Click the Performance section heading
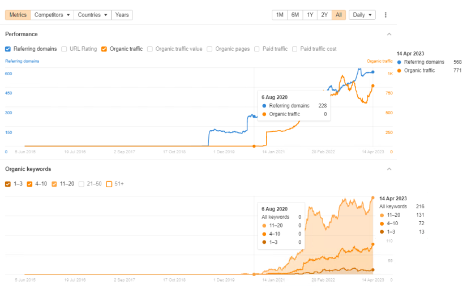Image resolution: width=467 pixels, height=297 pixels. pos(22,34)
